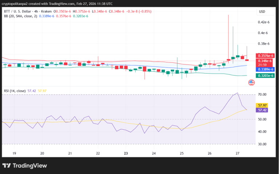Click the close value C0.348e-6 in header
The width and height of the screenshot is (279, 174).
coord(116,11)
